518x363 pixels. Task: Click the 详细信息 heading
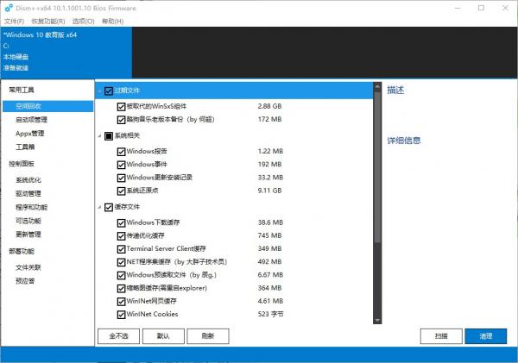404,141
